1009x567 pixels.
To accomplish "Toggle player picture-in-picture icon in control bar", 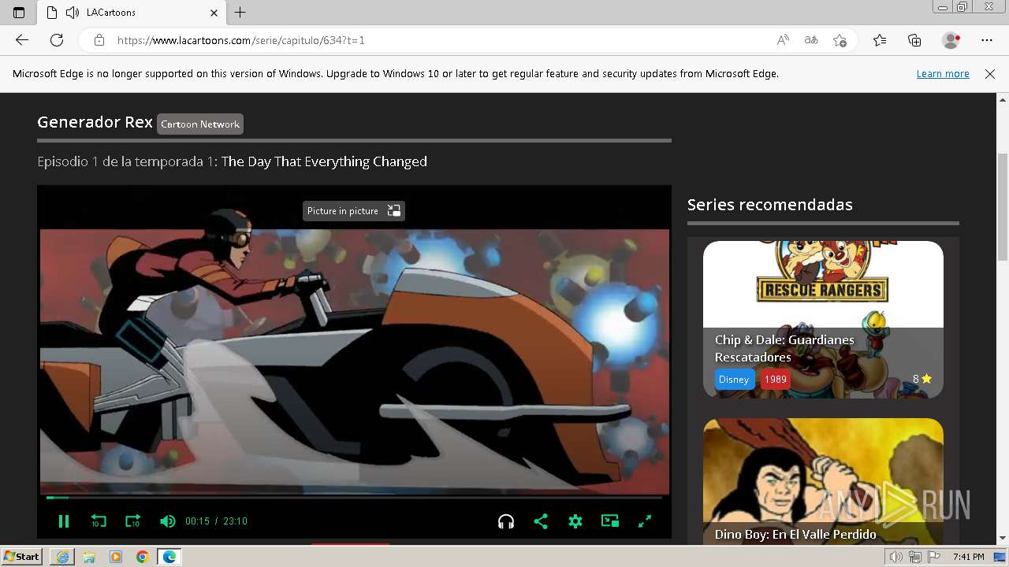I will point(610,521).
